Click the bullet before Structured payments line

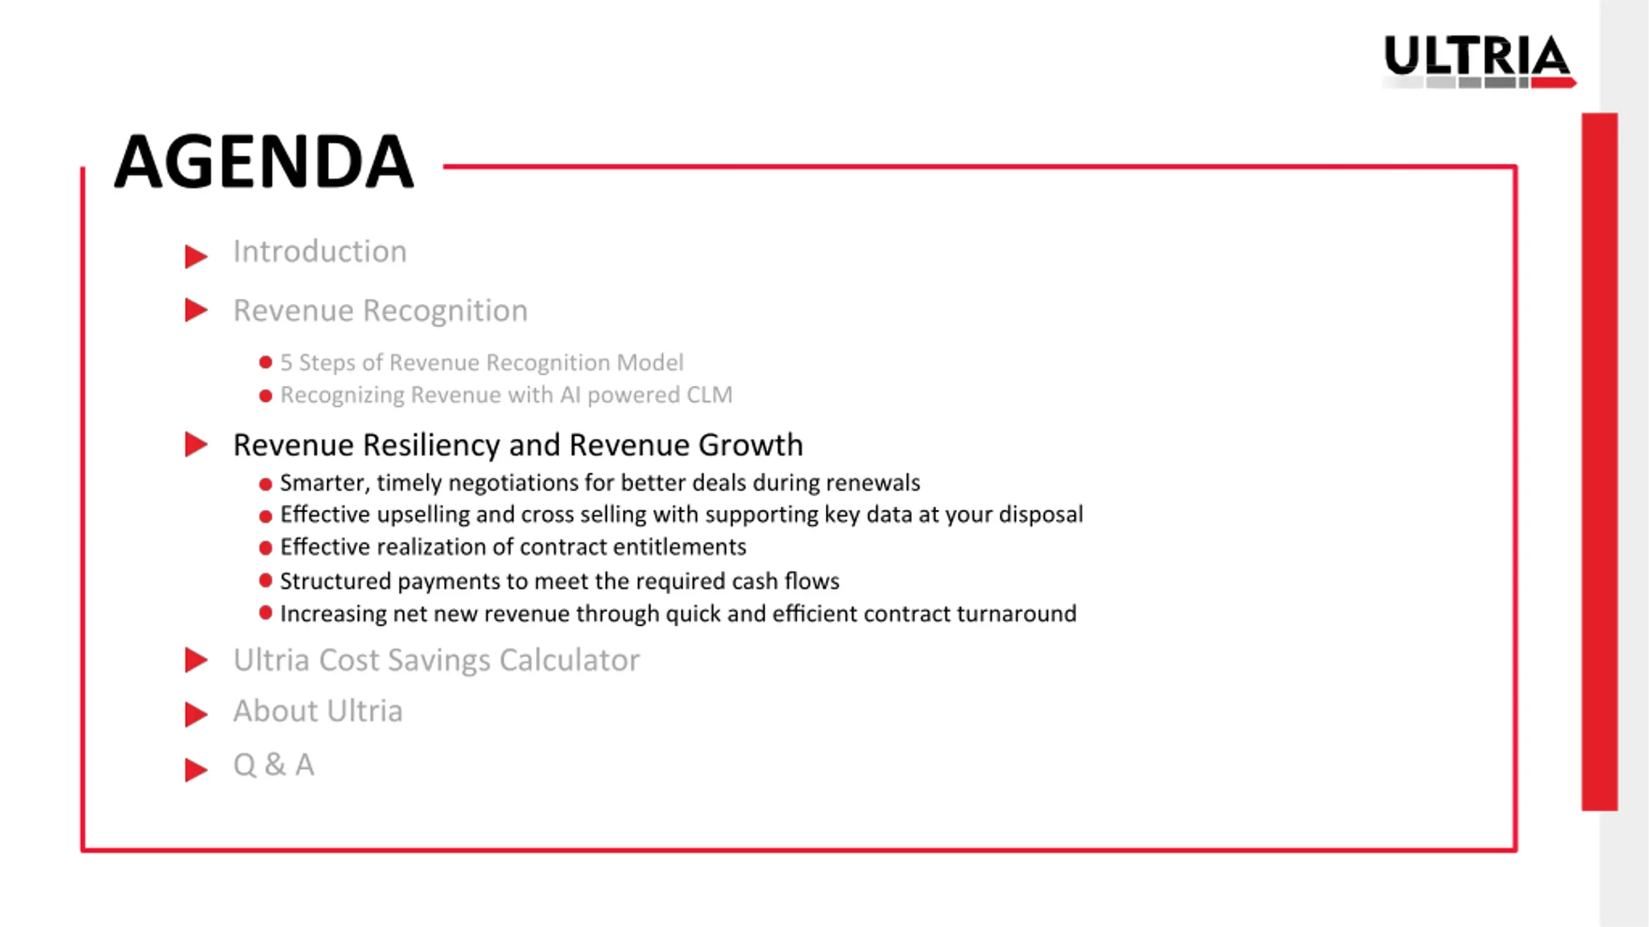click(265, 581)
